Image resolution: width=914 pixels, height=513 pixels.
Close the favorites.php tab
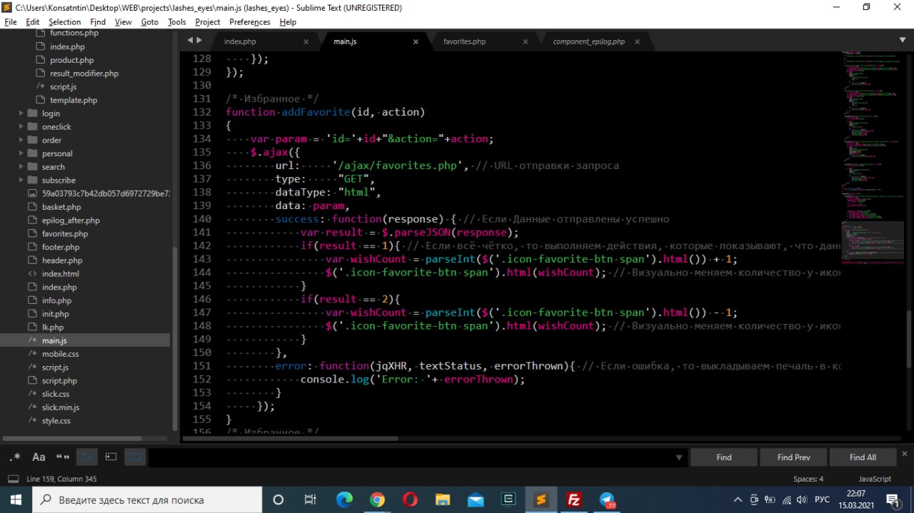[526, 42]
